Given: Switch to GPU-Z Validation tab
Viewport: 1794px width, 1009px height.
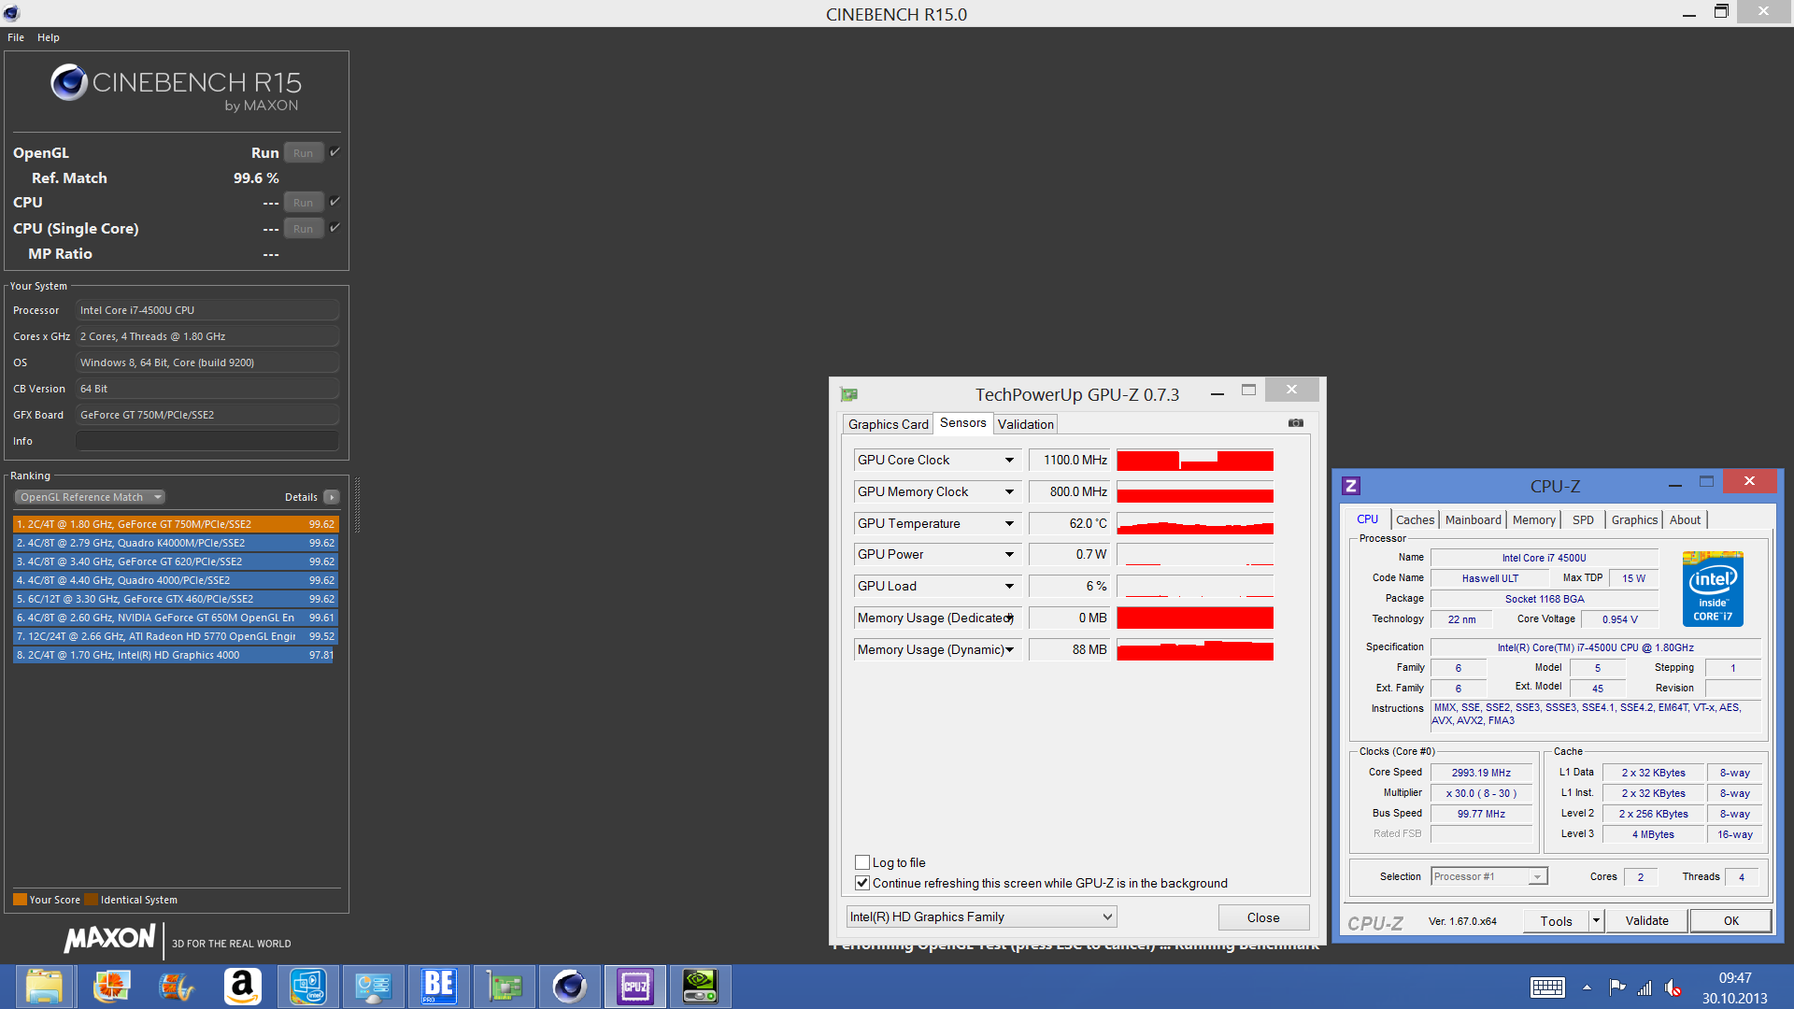Looking at the screenshot, I should 1025,424.
